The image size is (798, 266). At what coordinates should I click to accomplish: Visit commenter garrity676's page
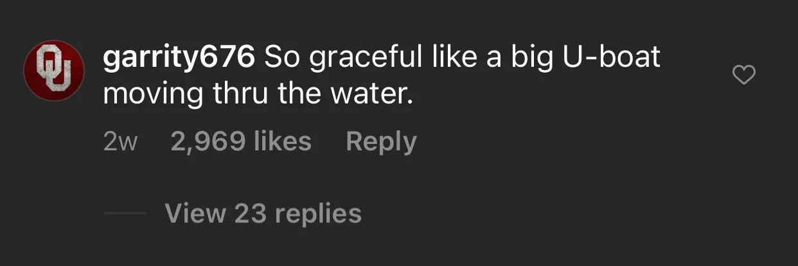tap(179, 58)
